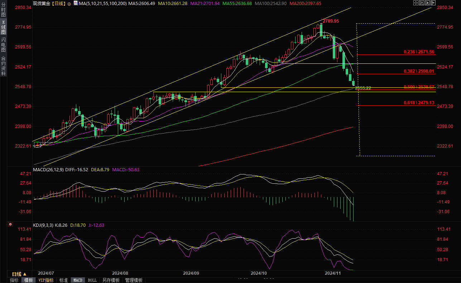The width and height of the screenshot is (461, 283).
Task: Click the KDJ K:8.26 value
Action: (x=61, y=225)
